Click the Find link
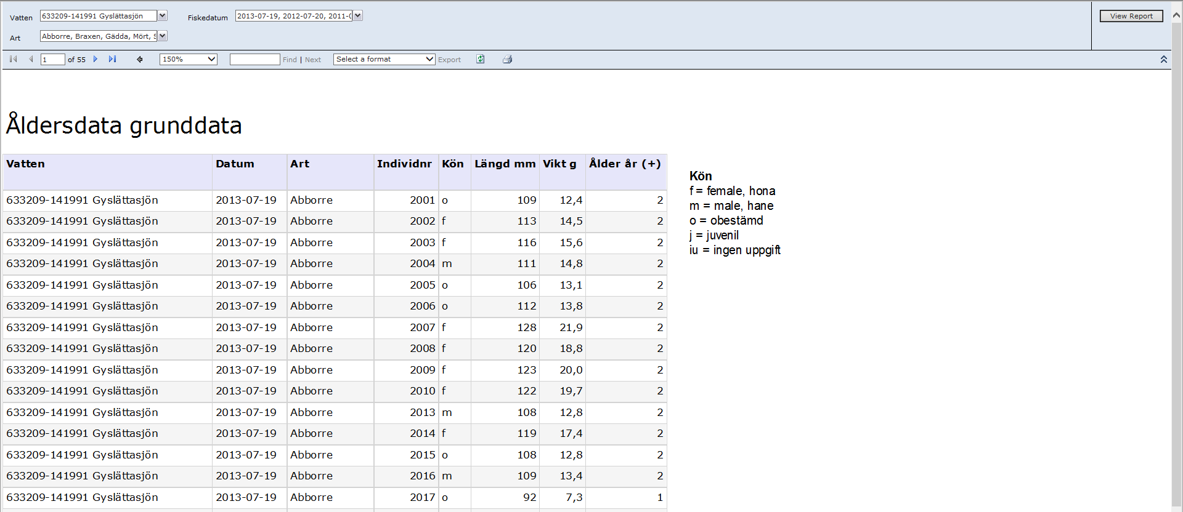 [290, 60]
